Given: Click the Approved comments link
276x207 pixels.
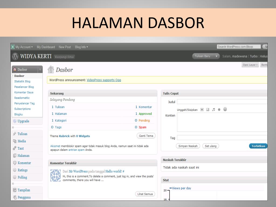Looking at the screenshot, I should [x=145, y=114].
